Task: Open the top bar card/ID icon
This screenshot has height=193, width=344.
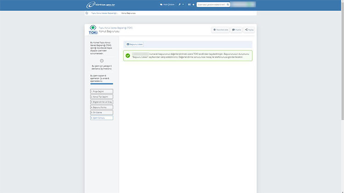Action: click(189, 5)
